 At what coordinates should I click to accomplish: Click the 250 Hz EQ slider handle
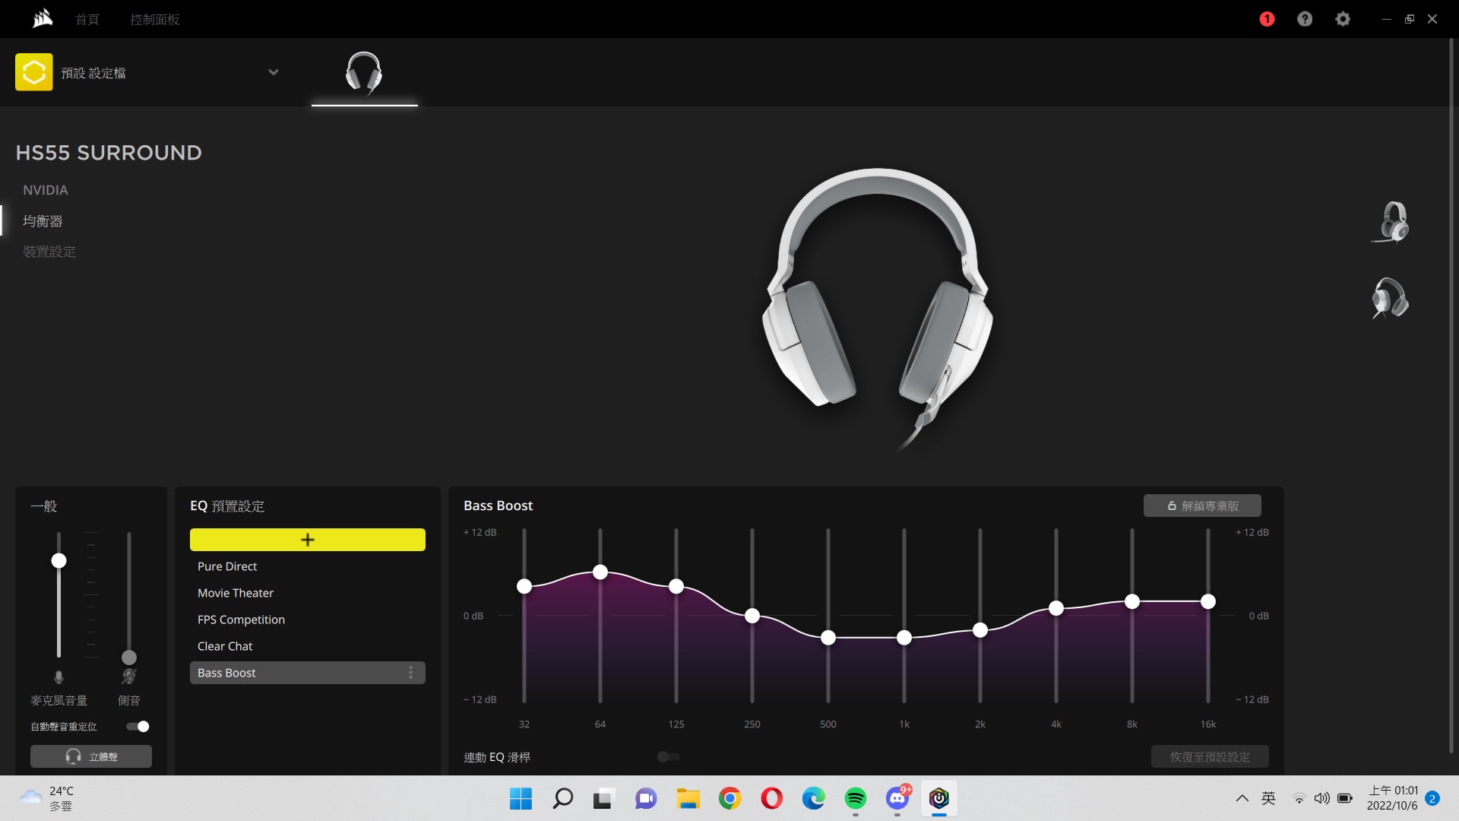point(752,616)
